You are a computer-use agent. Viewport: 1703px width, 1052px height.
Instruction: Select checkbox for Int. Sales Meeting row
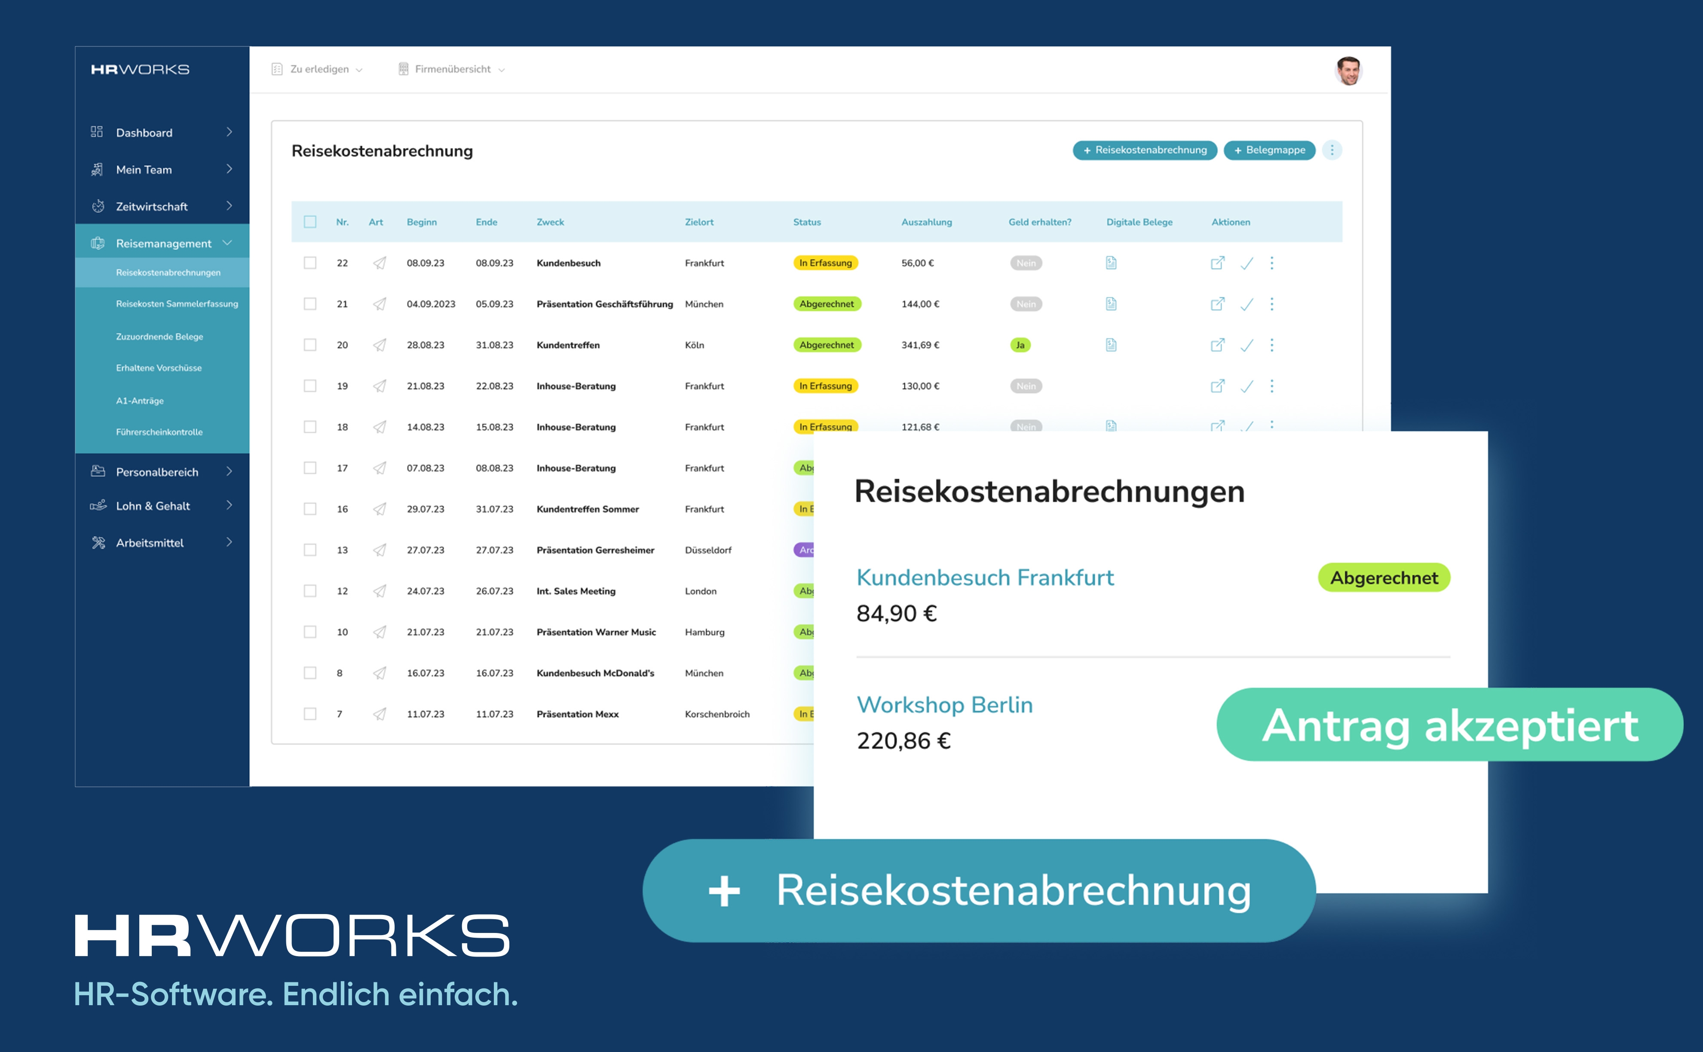point(310,591)
